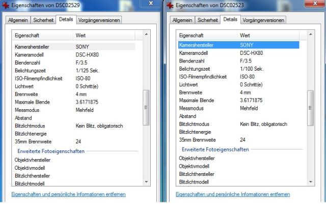Select the Details tab in the DSC02523 window
326x217 pixels.
point(230,19)
